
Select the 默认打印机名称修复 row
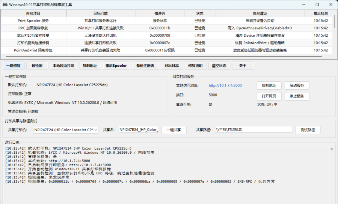(x=167, y=35)
